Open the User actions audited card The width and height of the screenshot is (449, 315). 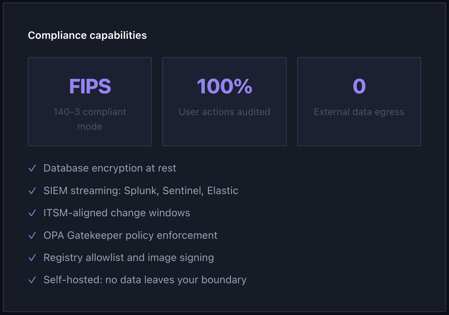tap(225, 102)
